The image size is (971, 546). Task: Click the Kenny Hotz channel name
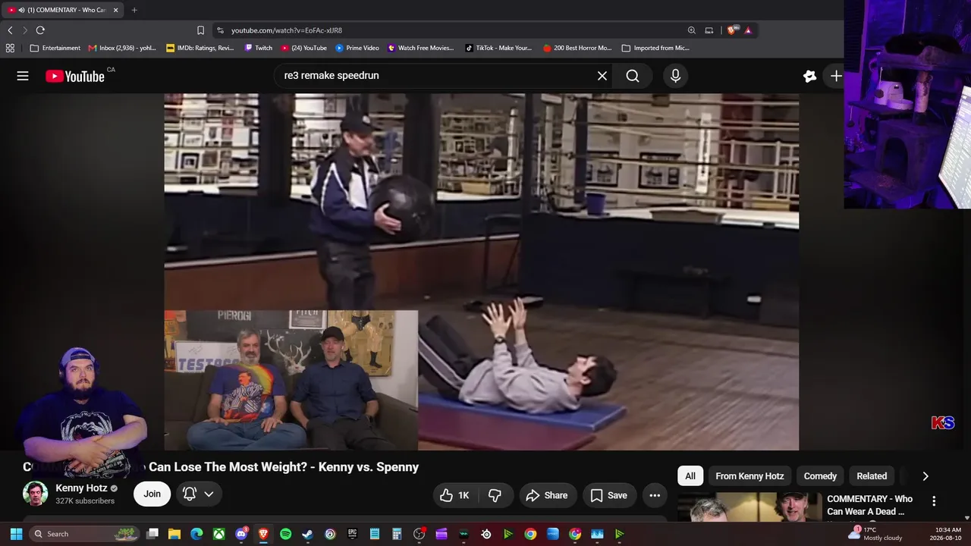tap(81, 488)
